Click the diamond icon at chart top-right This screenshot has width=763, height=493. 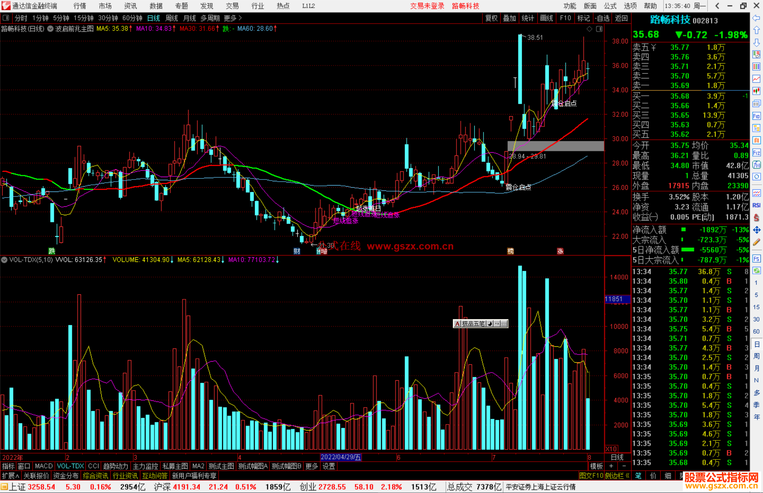click(x=589, y=29)
